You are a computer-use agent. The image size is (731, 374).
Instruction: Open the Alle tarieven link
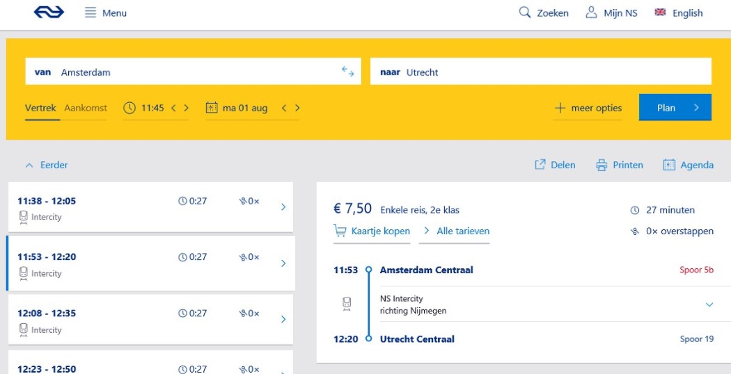click(455, 231)
